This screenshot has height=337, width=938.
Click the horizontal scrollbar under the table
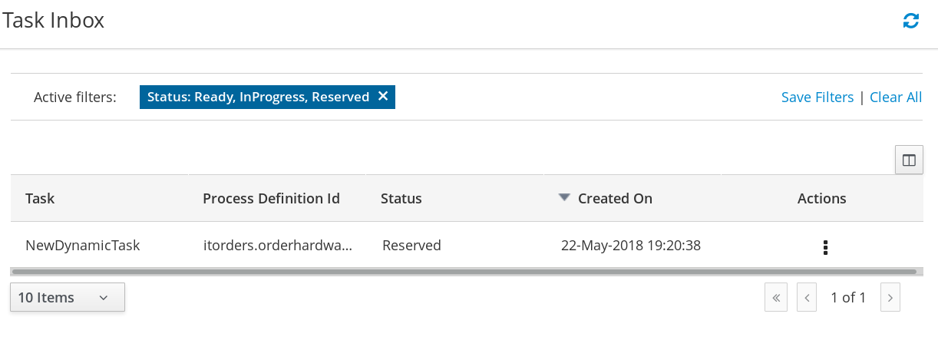[464, 272]
